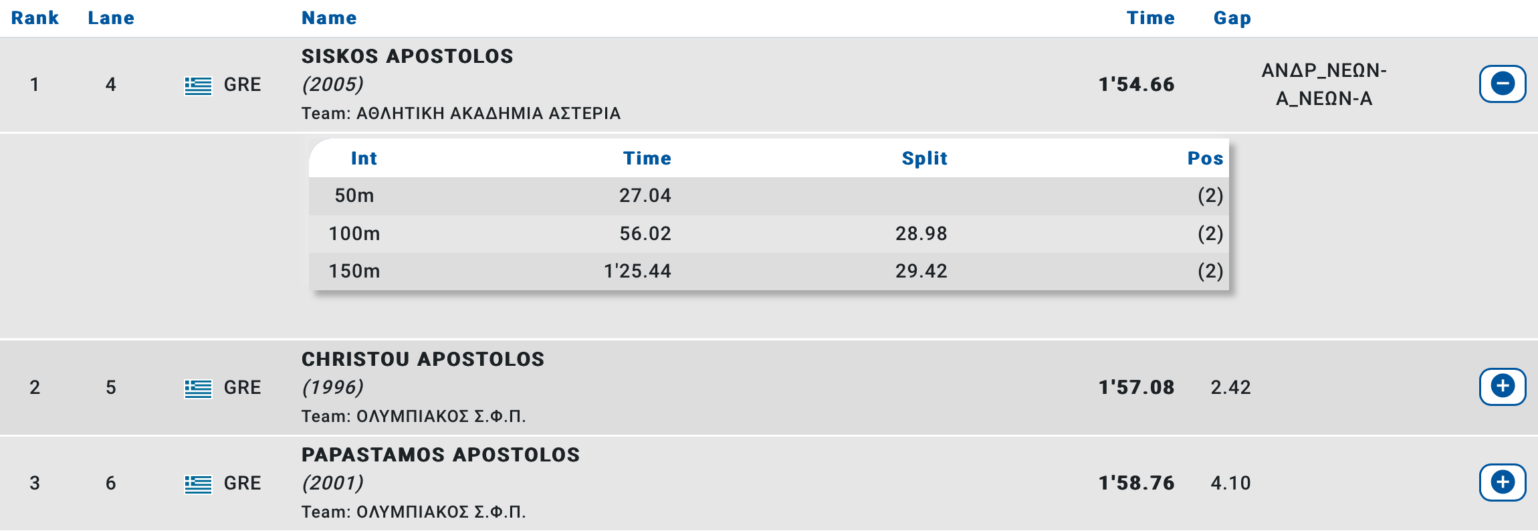This screenshot has width=1538, height=531.
Task: Click the Lane column header
Action: point(111,18)
